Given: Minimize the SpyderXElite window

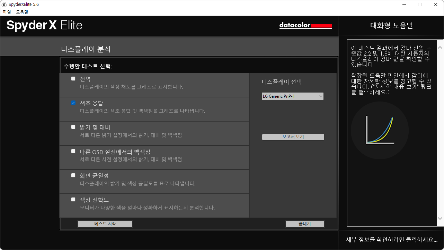Looking at the screenshot, I should 404,4.
